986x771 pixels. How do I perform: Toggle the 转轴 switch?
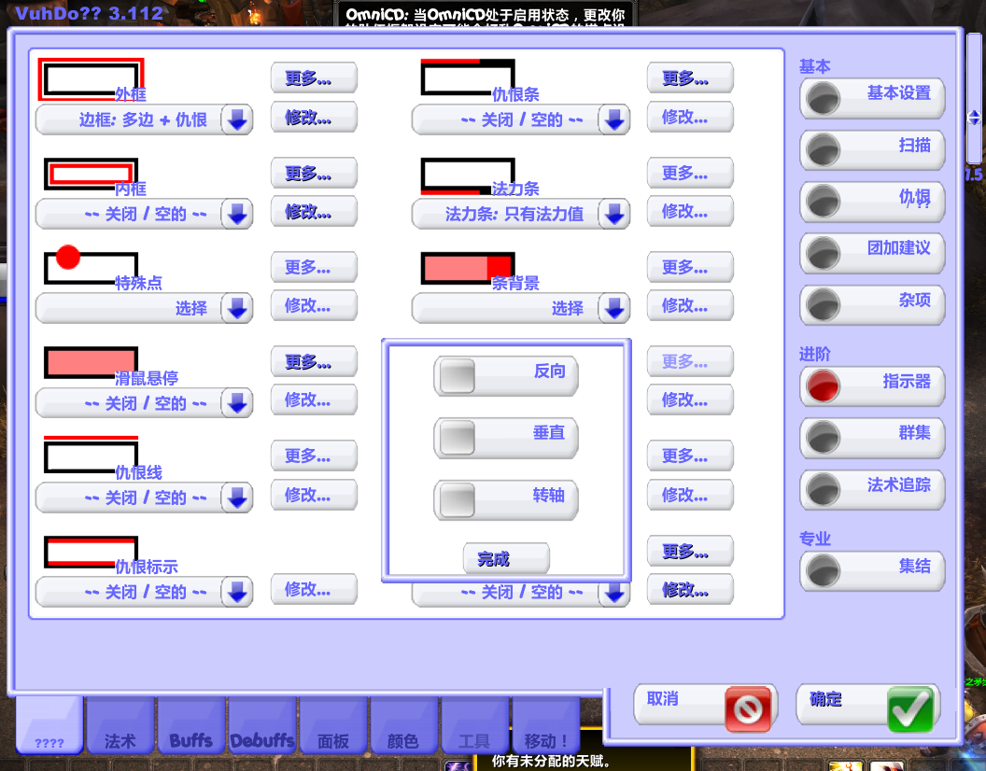coord(458,500)
